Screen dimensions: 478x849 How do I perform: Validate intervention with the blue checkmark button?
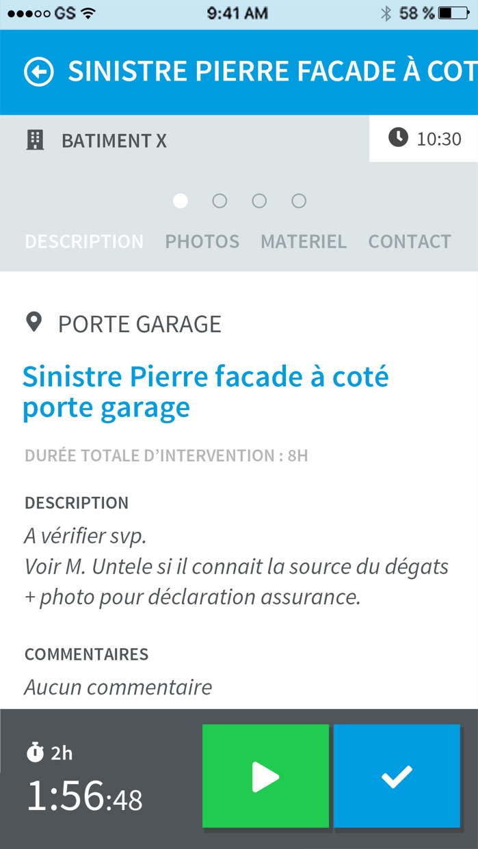click(397, 776)
